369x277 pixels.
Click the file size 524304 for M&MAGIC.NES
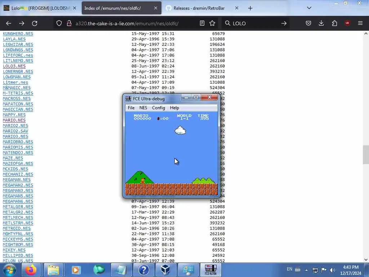[x=217, y=88]
